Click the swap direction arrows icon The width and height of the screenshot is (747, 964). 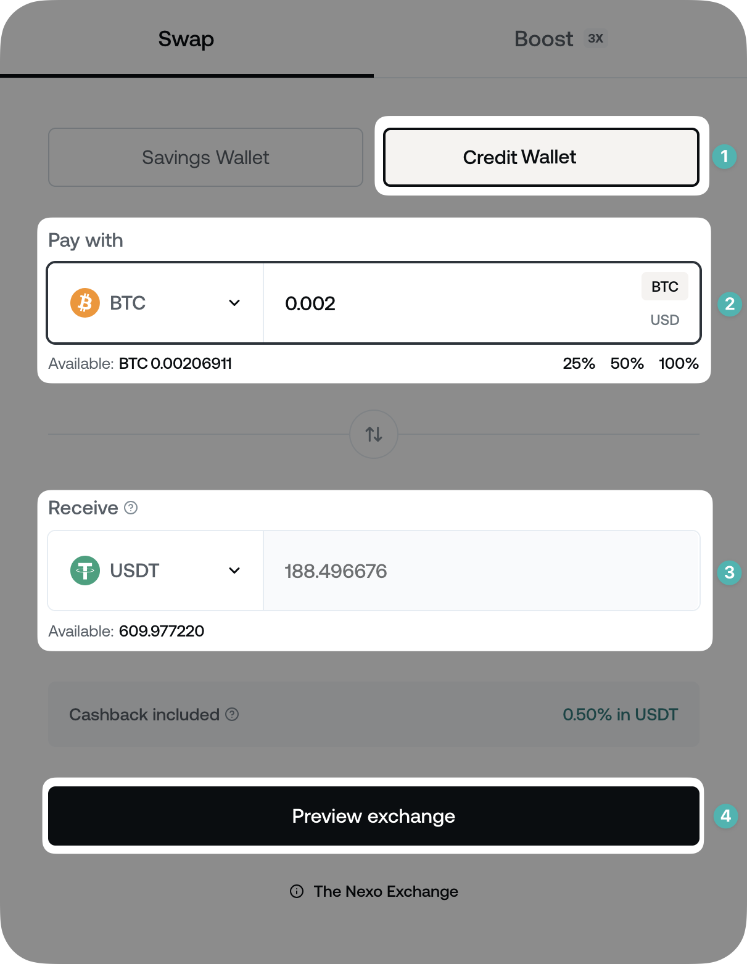point(373,434)
